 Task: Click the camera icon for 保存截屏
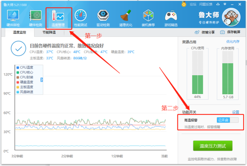[222, 32]
